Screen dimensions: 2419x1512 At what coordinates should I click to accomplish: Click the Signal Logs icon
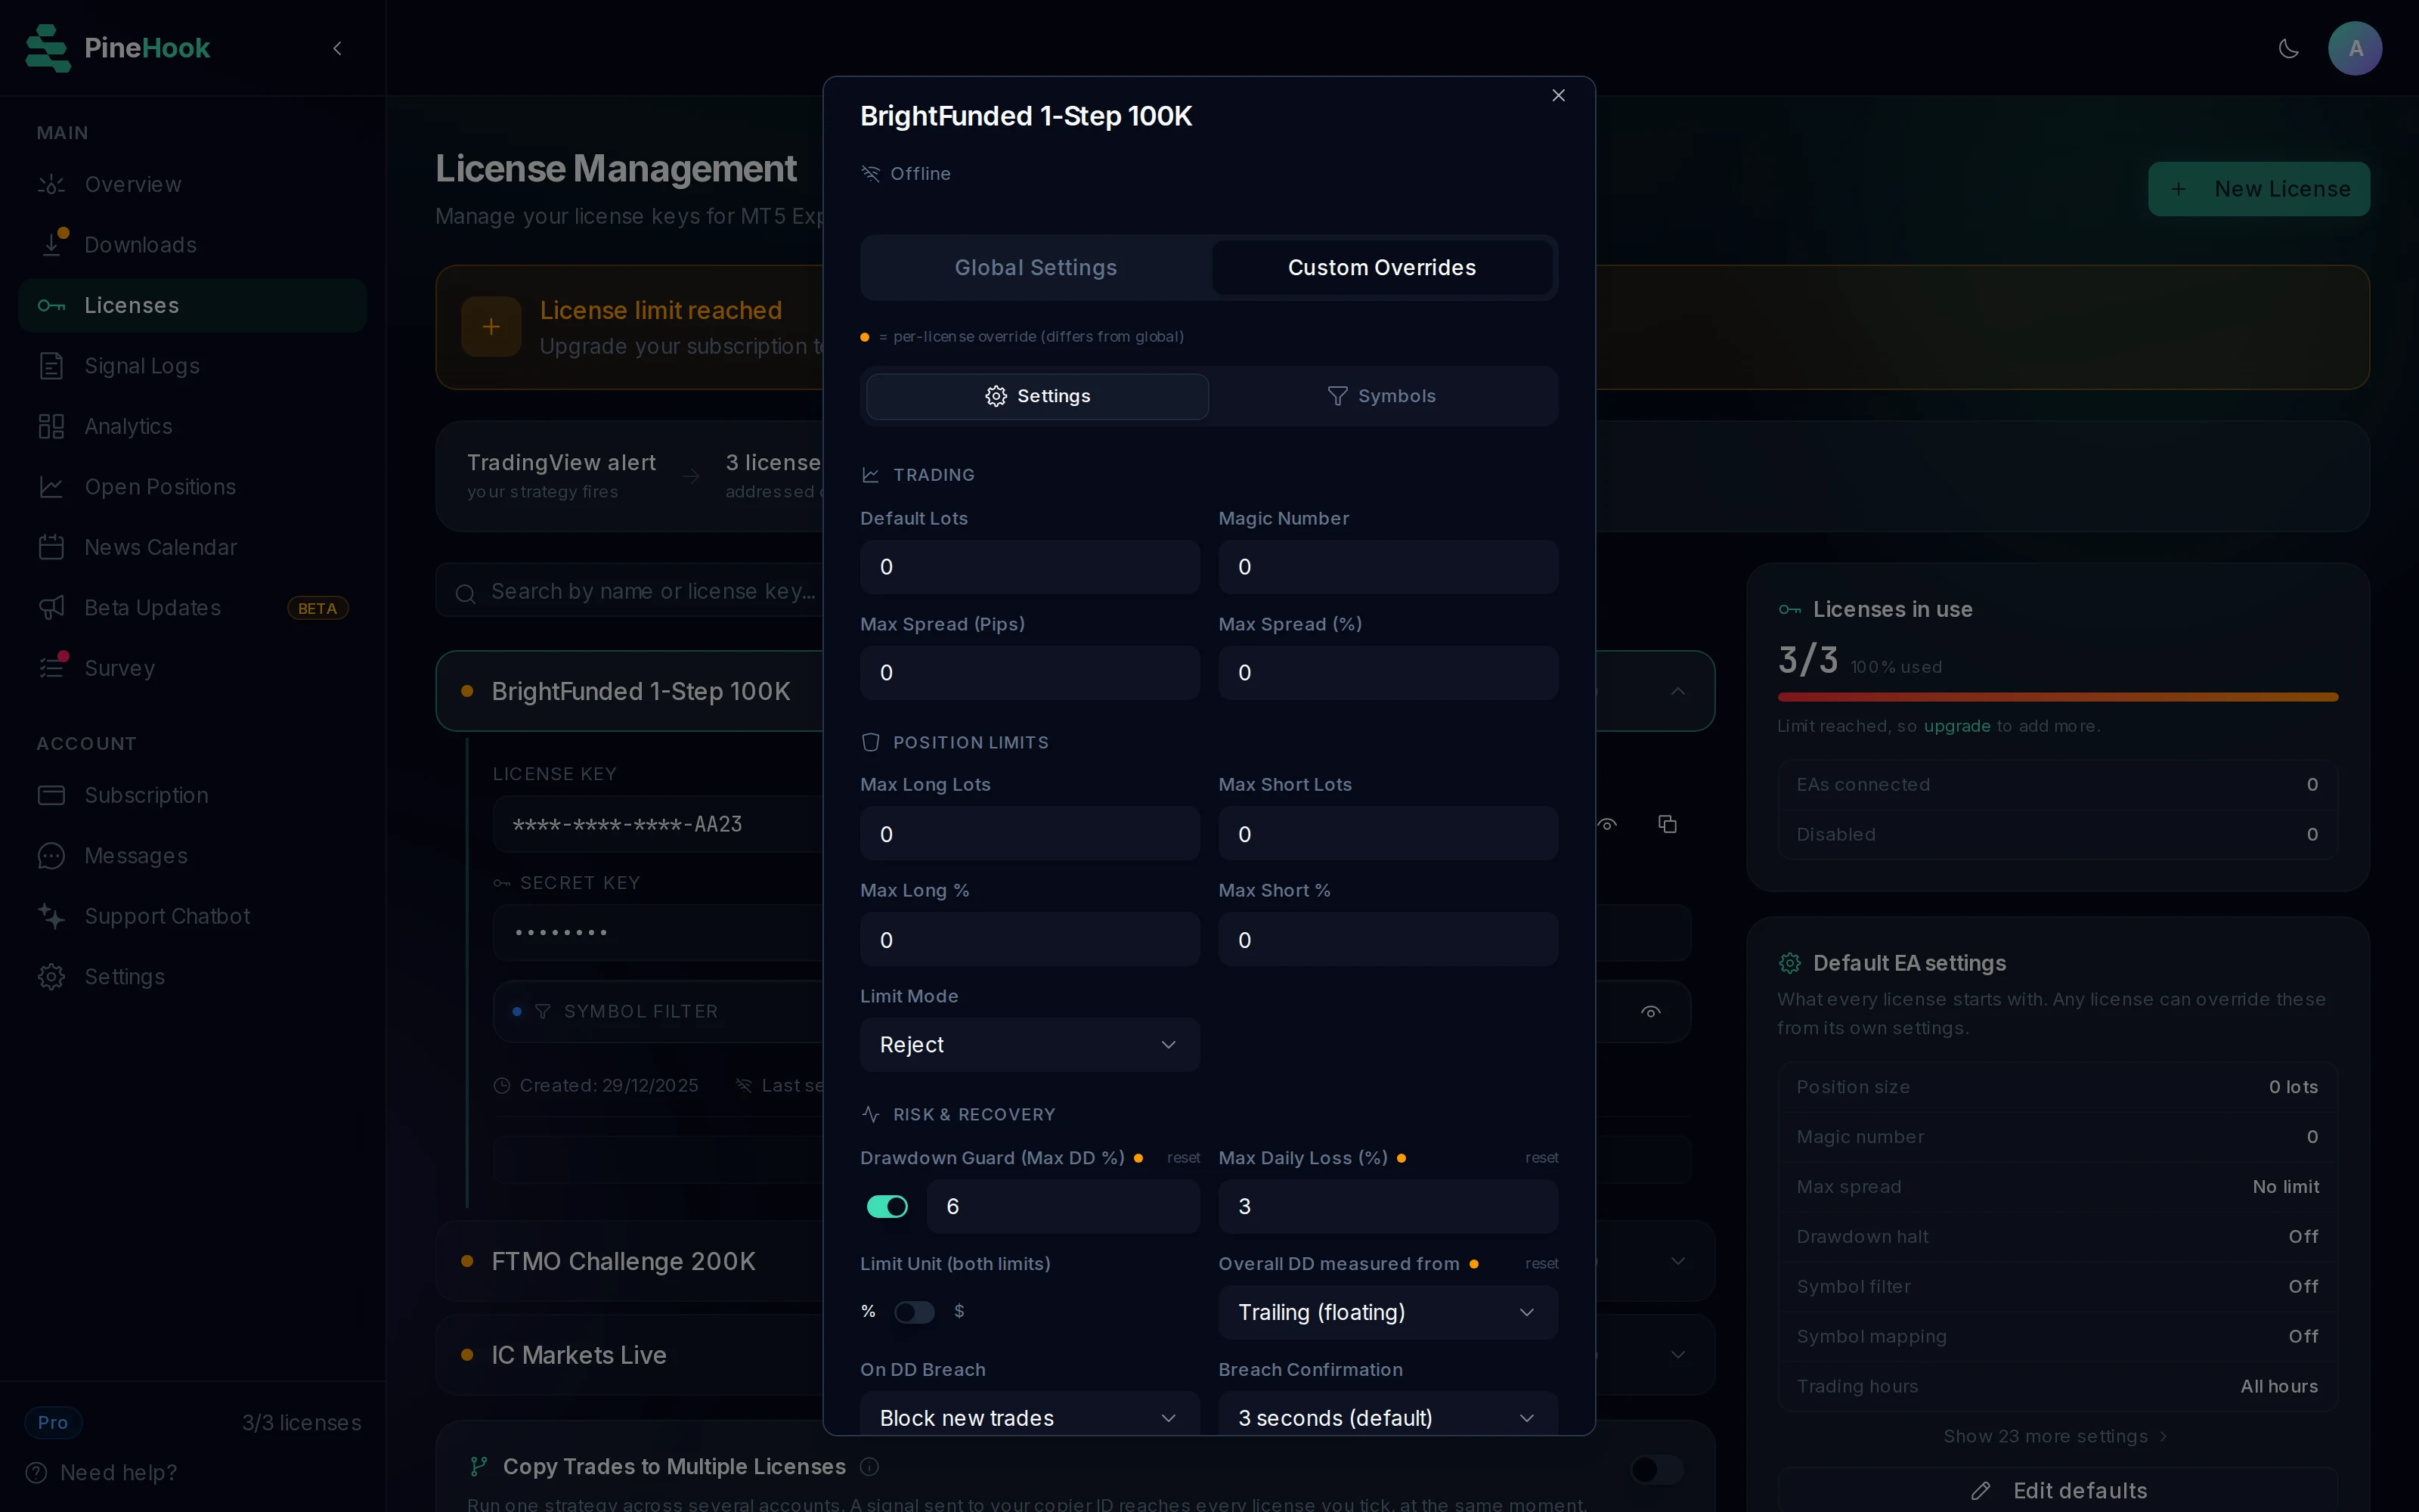tap(51, 366)
